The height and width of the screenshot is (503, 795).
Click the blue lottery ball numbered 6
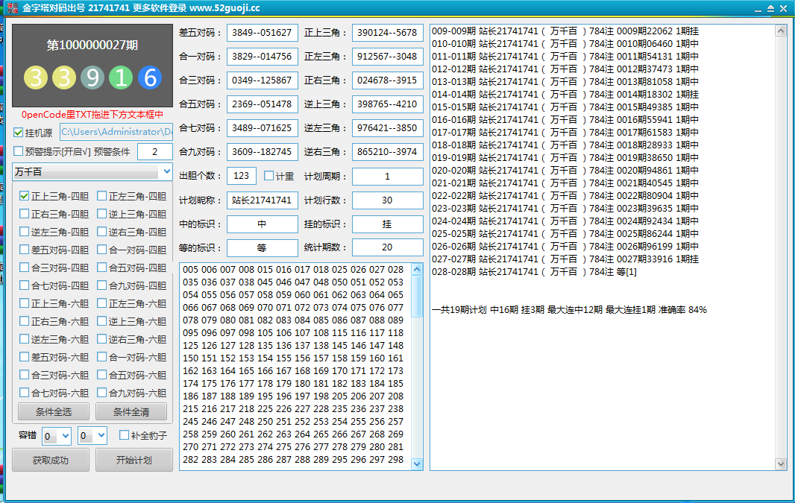coord(150,77)
